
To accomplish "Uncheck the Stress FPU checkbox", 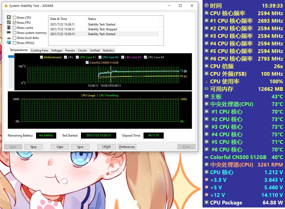I will coord(15,22).
